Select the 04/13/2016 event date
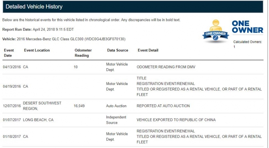The width and height of the screenshot is (269, 148). 12,67
